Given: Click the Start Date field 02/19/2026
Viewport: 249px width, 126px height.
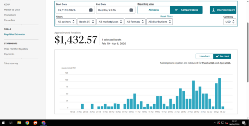Looking at the screenshot, I should [75, 10].
